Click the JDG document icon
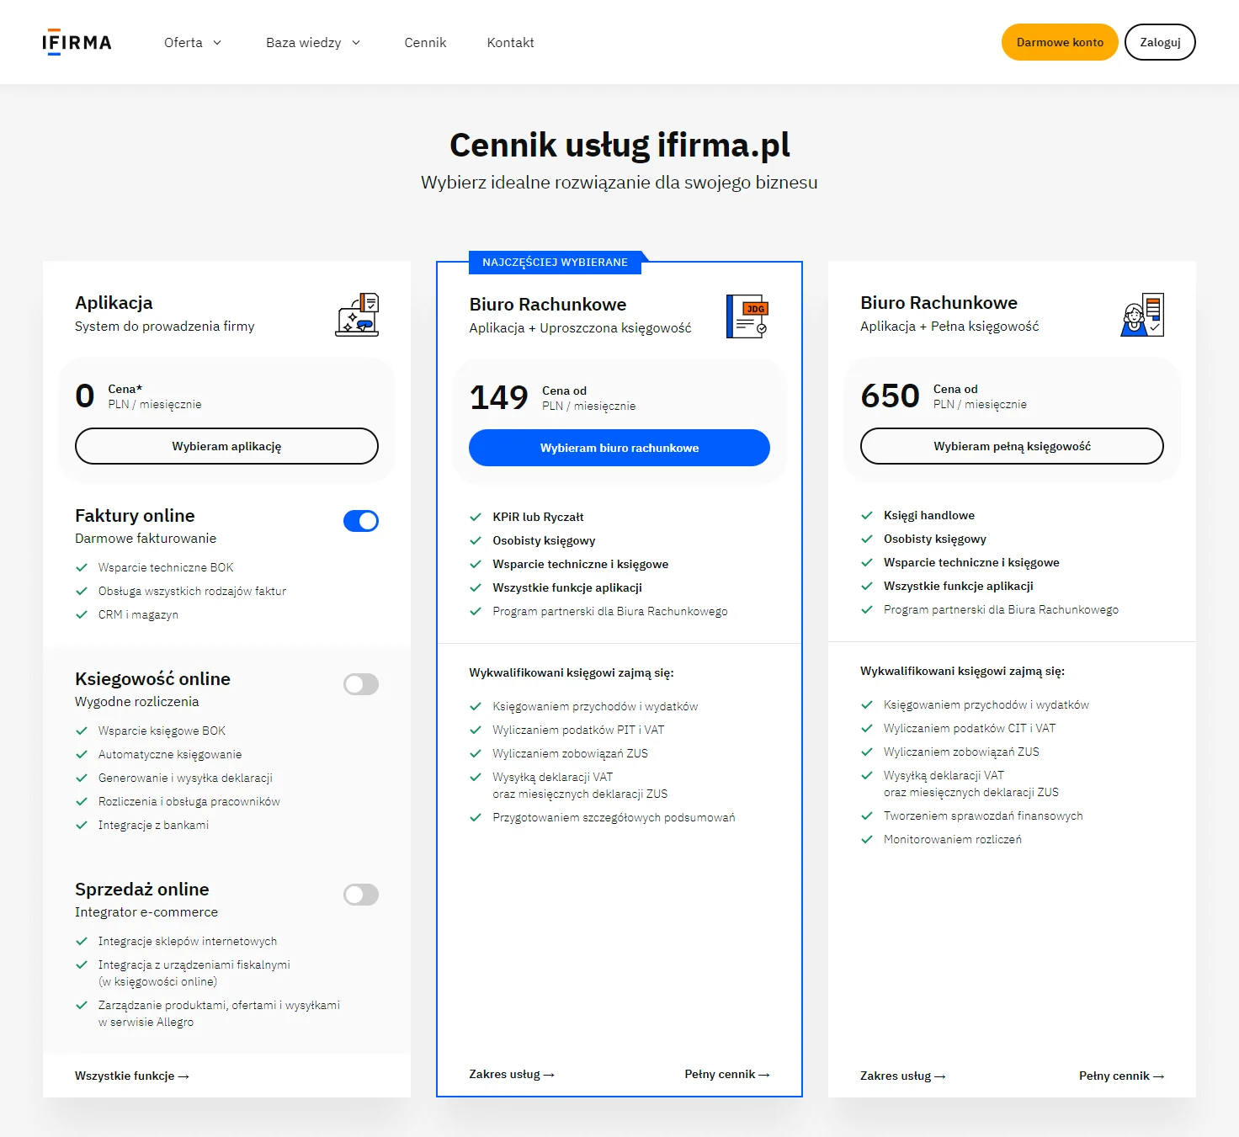1239x1137 pixels. [747, 316]
